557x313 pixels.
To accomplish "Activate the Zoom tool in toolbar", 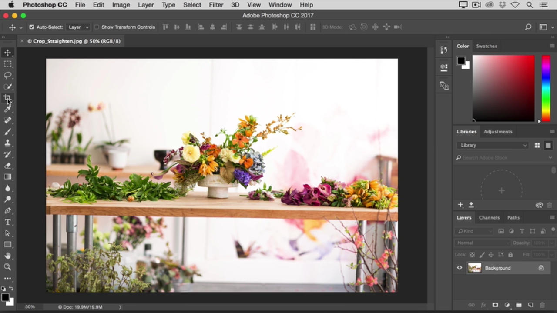I will [x=7, y=267].
